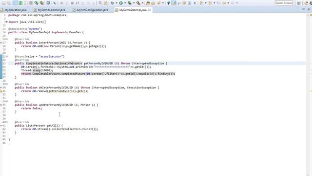312x176 pixels.
Task: Click the Step Over icon
Action: click(88, 3)
